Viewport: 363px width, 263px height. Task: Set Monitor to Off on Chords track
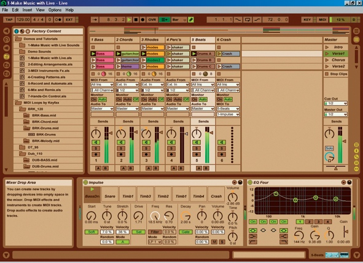click(136, 100)
